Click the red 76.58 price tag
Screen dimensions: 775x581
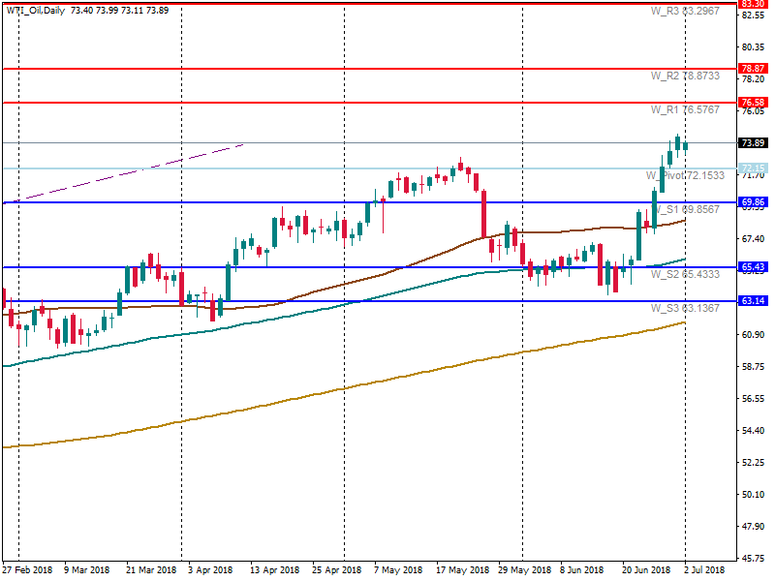[x=753, y=103]
